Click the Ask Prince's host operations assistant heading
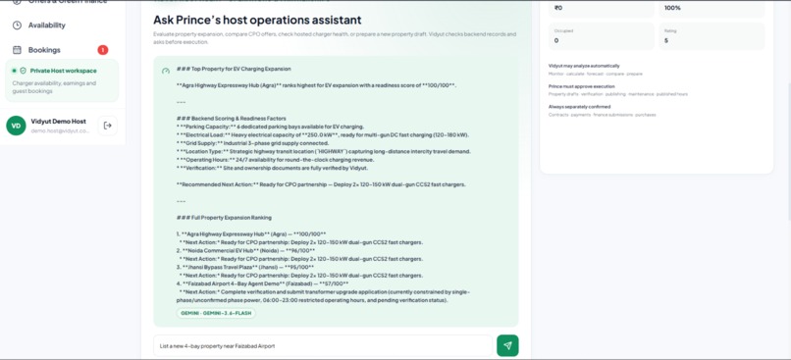Viewport: 791px width, 360px height. point(257,21)
